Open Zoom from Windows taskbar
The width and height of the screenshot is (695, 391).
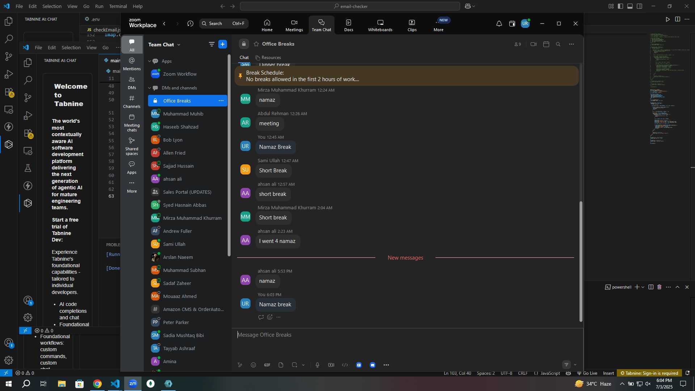133,384
